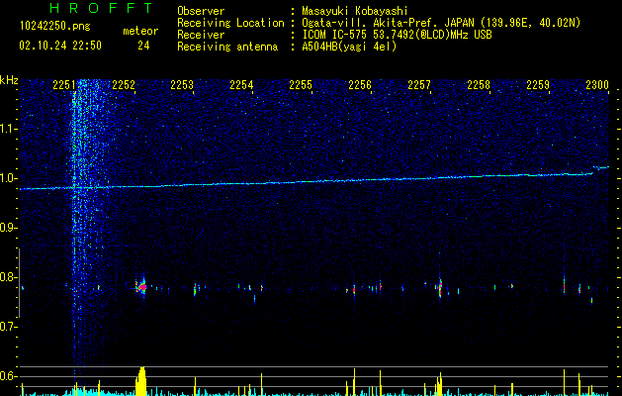Click the 0.6 kHz frequency label
This screenshot has width=622, height=396.
(x=8, y=376)
